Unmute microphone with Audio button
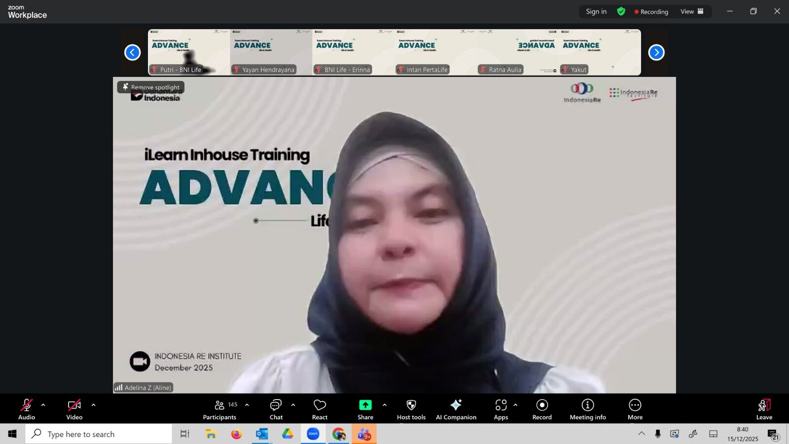 point(27,409)
